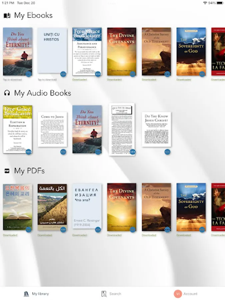Viewport: 225px width, 300px height.
Task: Open options for ebook Do You Think about Eternity
Action: point(29,74)
